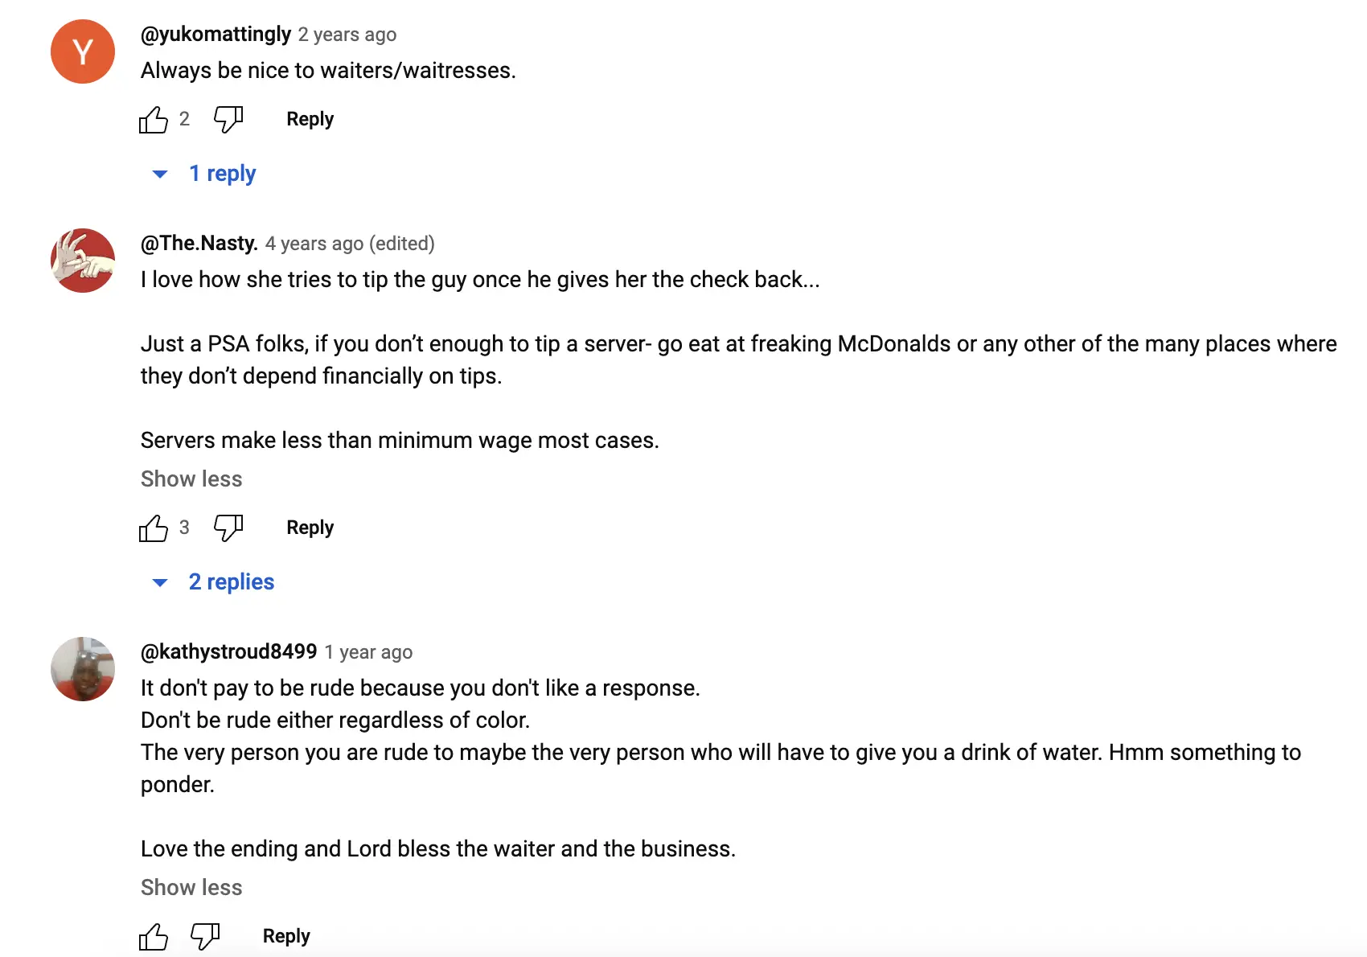Screen dimensions: 1367x957
Task: Dislike The.Nasty.'s comment about tipping
Action: tap(228, 528)
